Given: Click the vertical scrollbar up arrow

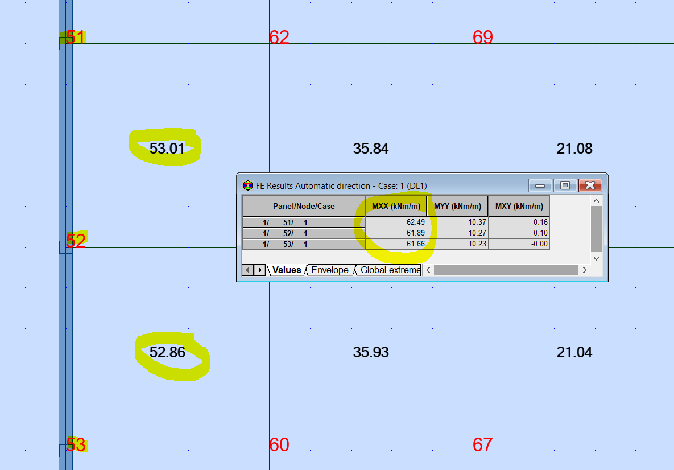Looking at the screenshot, I should point(596,200).
